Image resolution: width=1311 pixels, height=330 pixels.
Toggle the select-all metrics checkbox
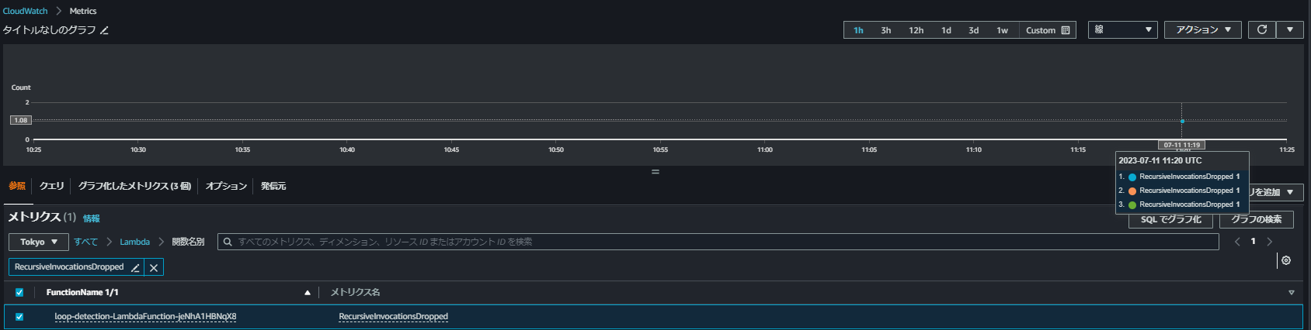click(x=19, y=293)
